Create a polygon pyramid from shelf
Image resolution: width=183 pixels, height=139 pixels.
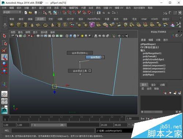52,25
